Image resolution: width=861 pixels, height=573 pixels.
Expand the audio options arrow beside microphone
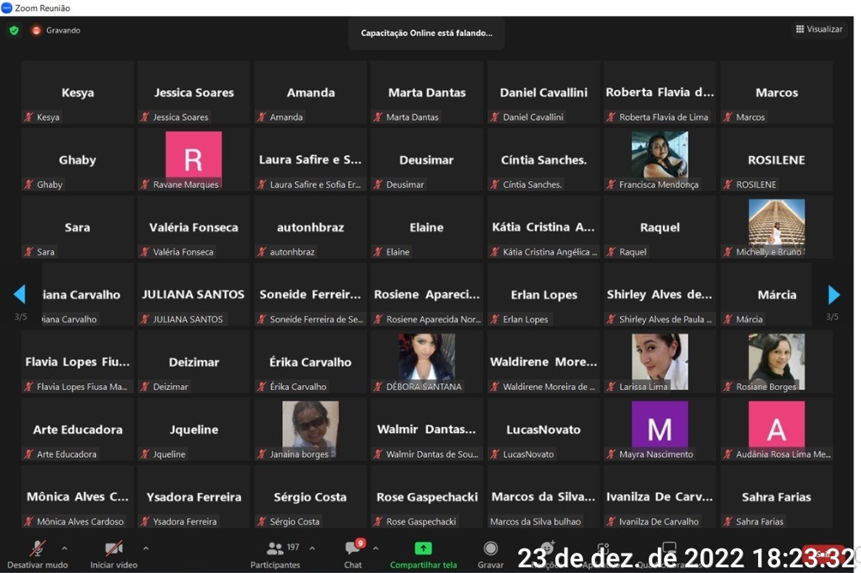click(x=65, y=548)
